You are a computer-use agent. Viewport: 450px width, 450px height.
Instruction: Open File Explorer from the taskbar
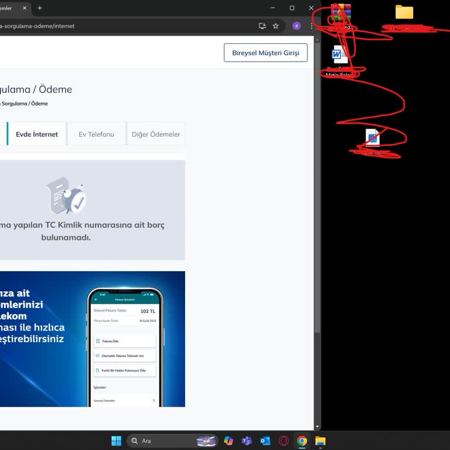pos(321,441)
